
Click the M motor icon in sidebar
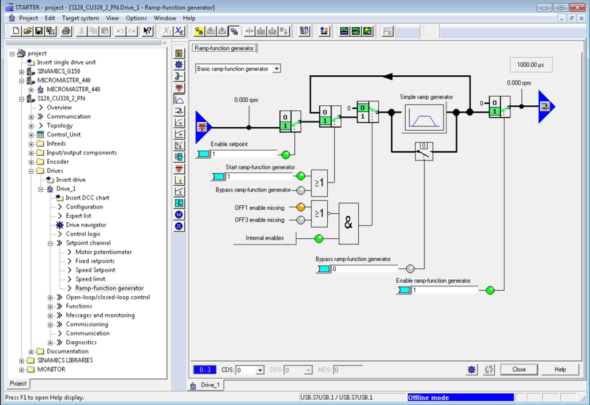[179, 215]
